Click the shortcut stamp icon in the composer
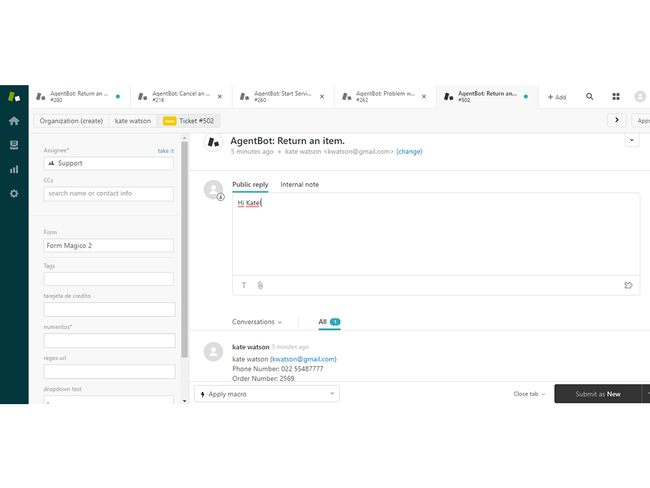Image resolution: width=650 pixels, height=488 pixels. click(628, 285)
